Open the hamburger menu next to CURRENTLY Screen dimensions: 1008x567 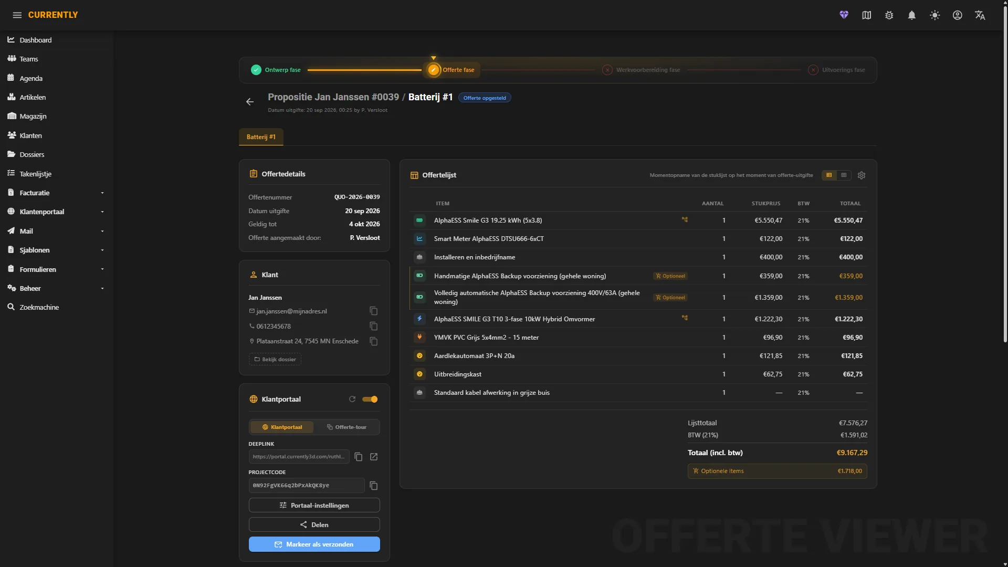pyautogui.click(x=17, y=15)
